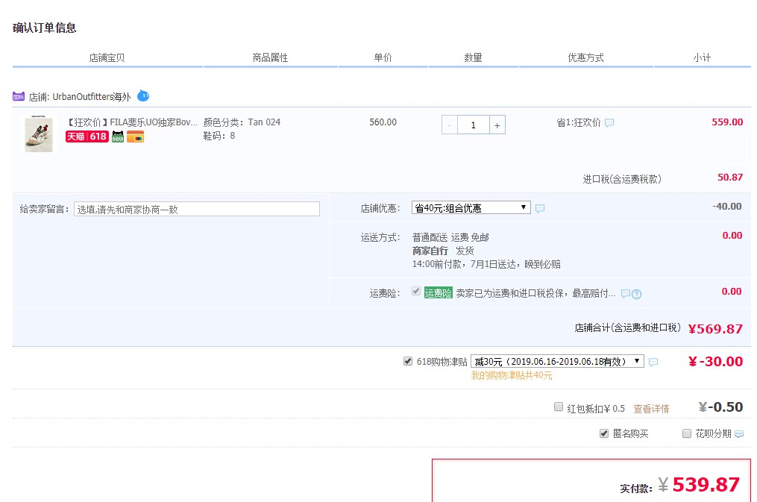Screen dimensions: 757x502
Task: Open the FILA sneaker product thumbnail
Action: (39, 134)
